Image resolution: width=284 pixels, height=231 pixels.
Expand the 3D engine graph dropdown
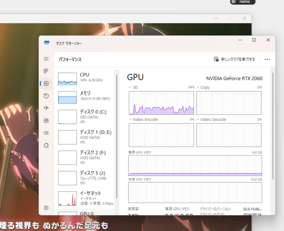(x=130, y=88)
